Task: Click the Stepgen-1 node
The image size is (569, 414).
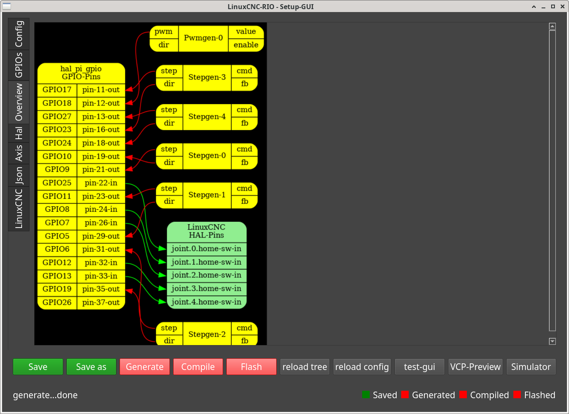Action: (207, 195)
